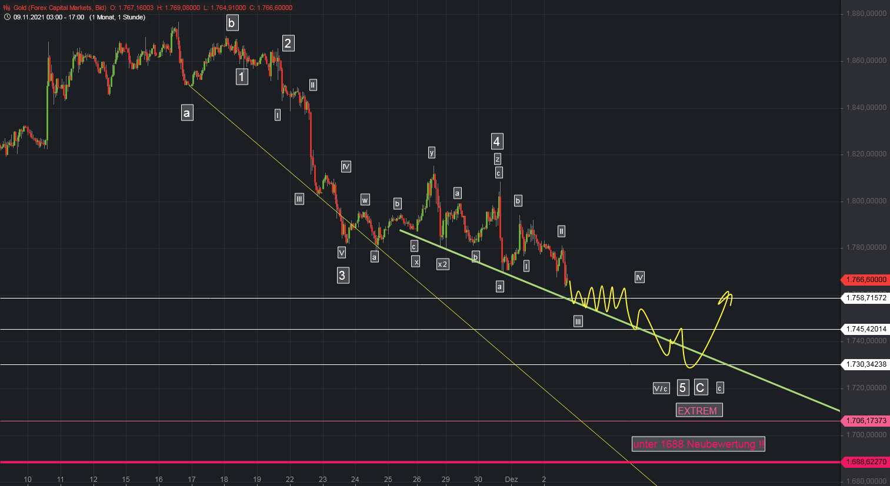Select the single x wave label
This screenshot has width=890, height=486.
click(416, 262)
